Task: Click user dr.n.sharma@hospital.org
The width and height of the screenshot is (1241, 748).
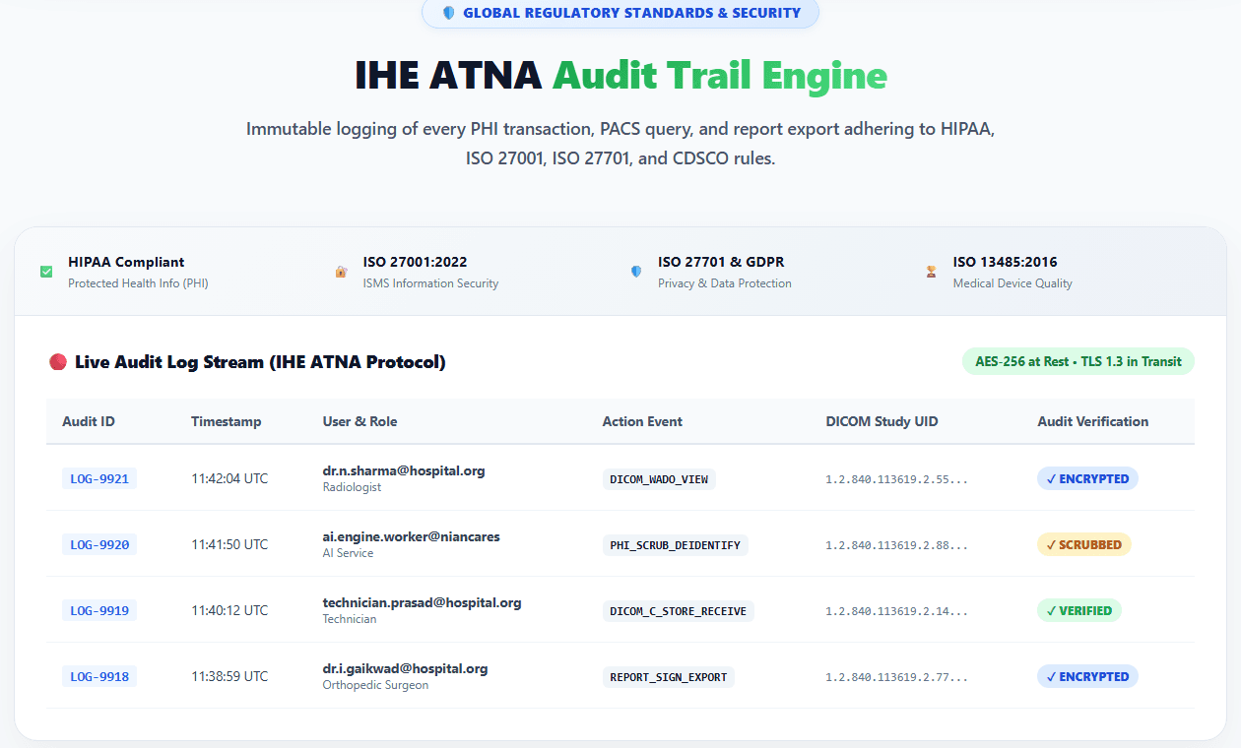Action: 404,470
